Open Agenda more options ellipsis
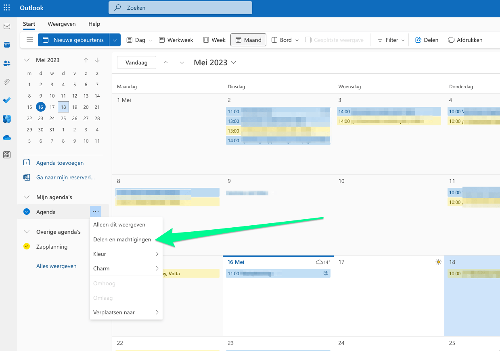 click(x=96, y=212)
